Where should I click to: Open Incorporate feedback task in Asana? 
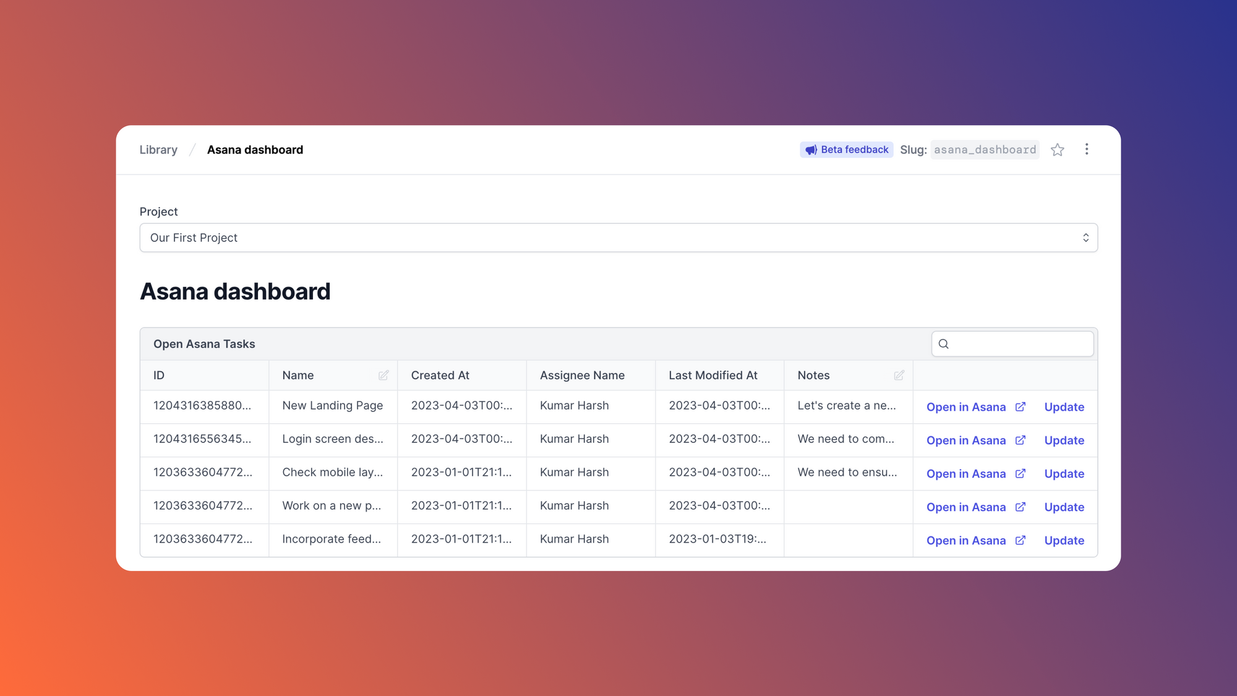coord(976,541)
